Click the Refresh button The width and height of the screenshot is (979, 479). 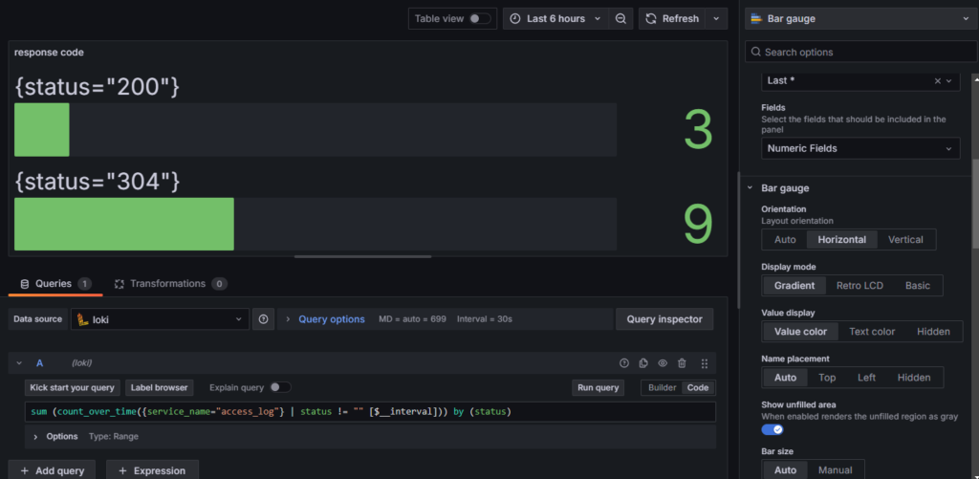point(672,19)
